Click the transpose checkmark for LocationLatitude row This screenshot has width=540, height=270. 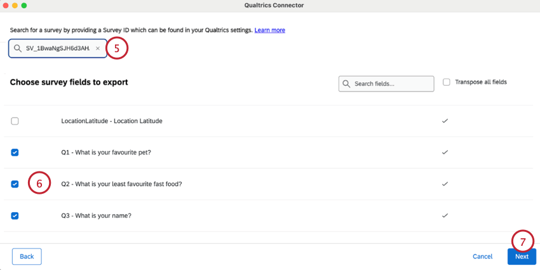(x=445, y=121)
